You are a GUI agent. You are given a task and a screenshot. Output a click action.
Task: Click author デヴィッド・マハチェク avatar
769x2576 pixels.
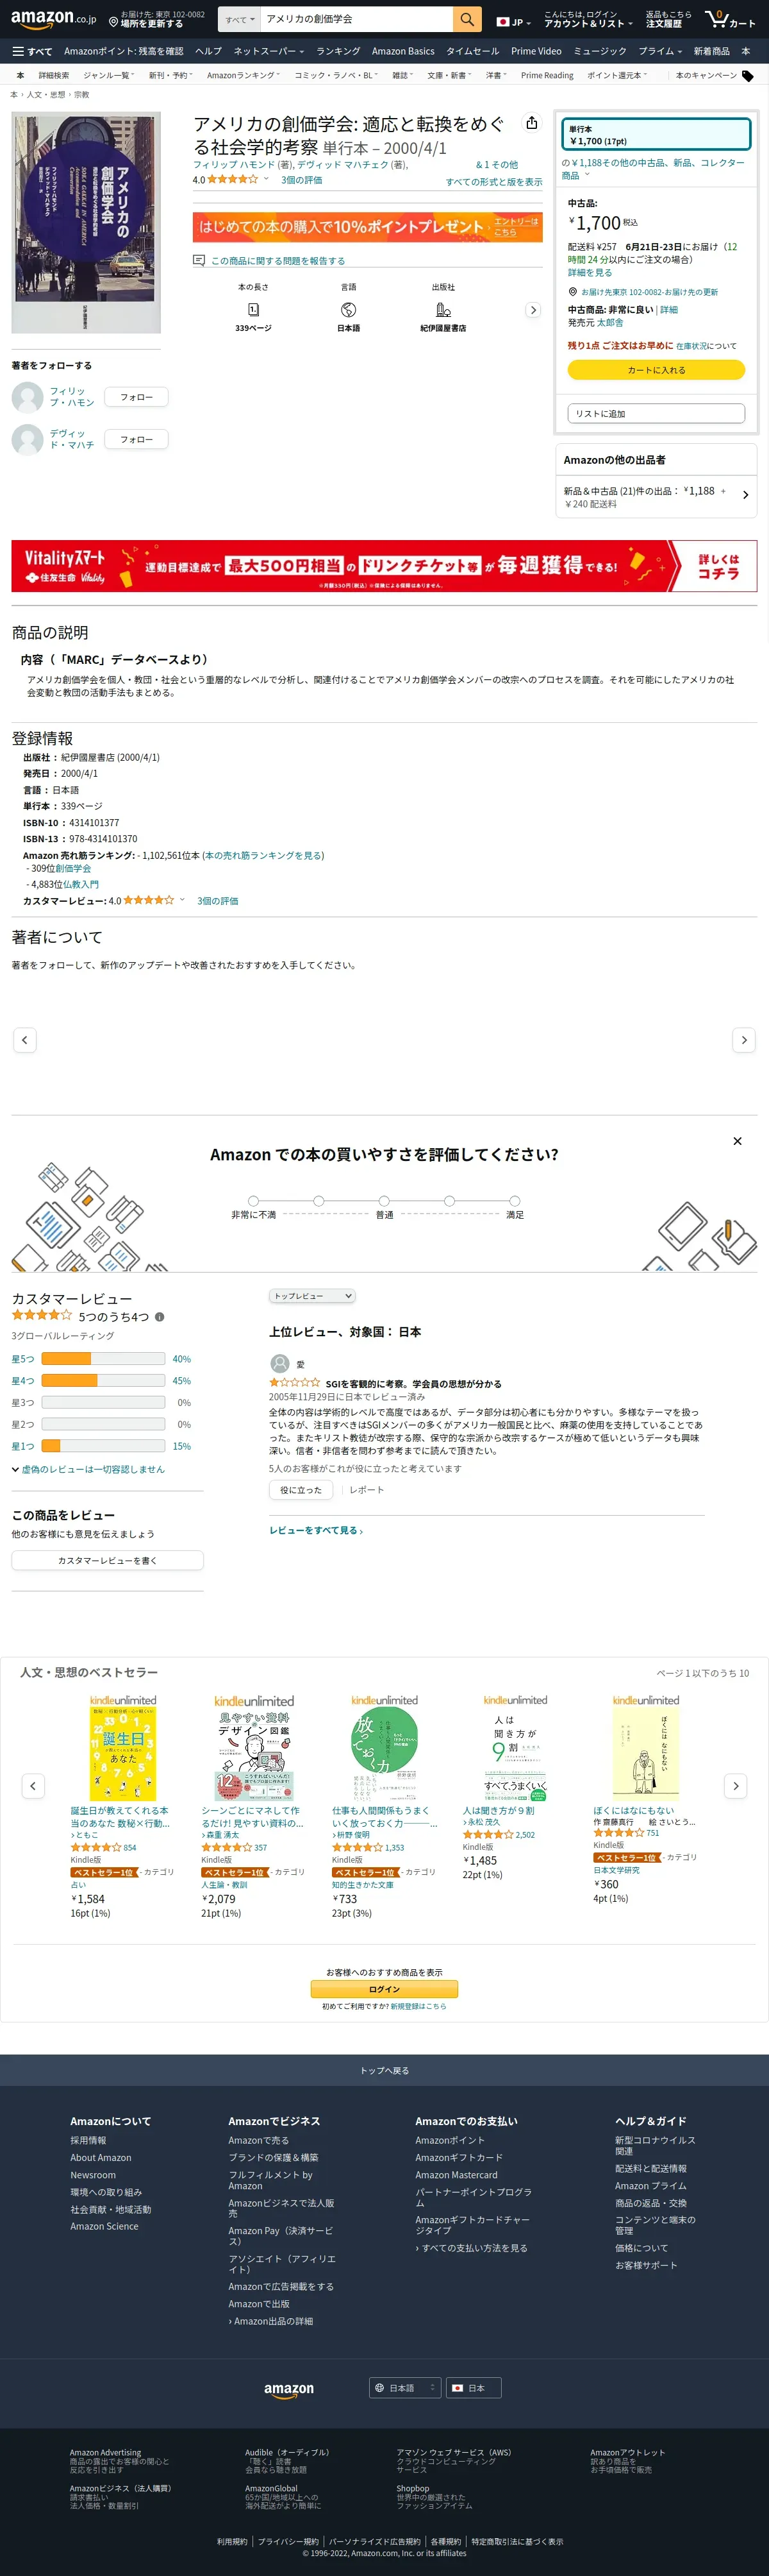(x=27, y=439)
